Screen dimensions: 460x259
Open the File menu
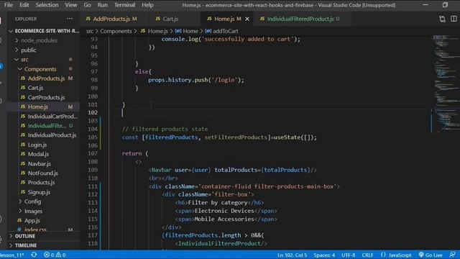point(9,5)
